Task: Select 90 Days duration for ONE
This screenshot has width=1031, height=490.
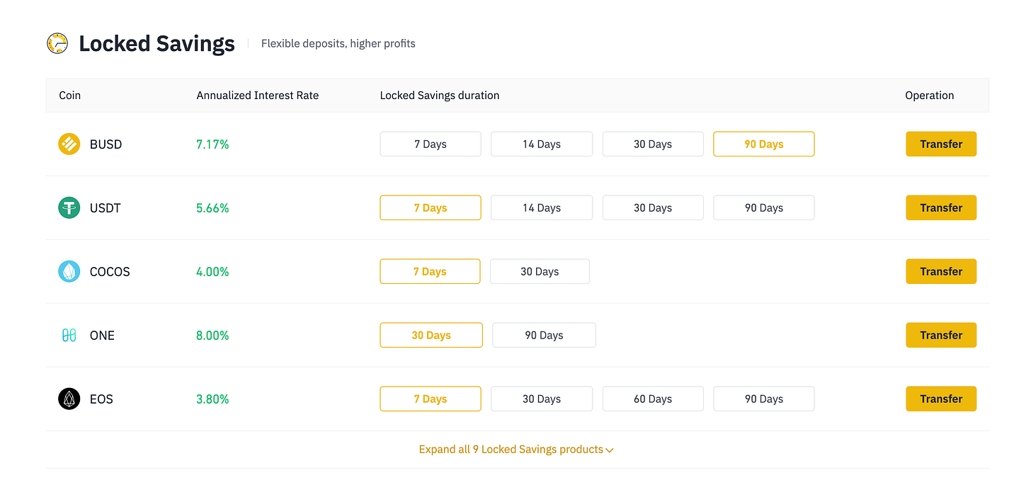Action: point(544,336)
